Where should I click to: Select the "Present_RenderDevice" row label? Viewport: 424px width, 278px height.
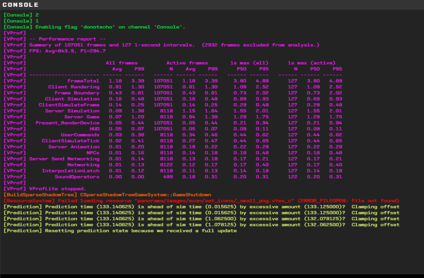(x=67, y=122)
